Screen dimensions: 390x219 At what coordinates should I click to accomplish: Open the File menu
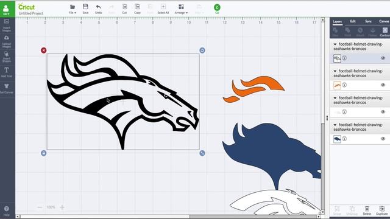coord(73,9)
